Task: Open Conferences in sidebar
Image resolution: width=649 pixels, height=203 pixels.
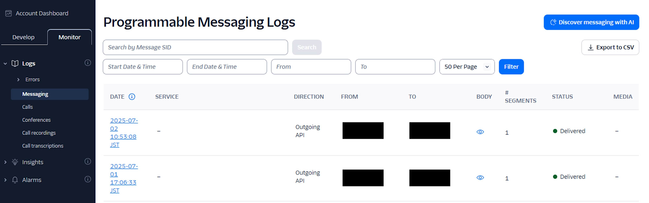Action: [36, 120]
